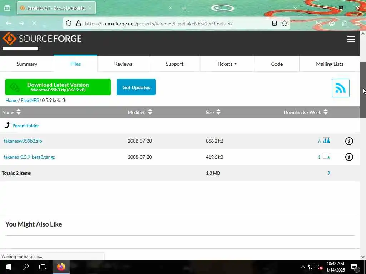The height and width of the screenshot is (274, 366).
Task: Click scrollbar up arrow
Action: click(363, 34)
